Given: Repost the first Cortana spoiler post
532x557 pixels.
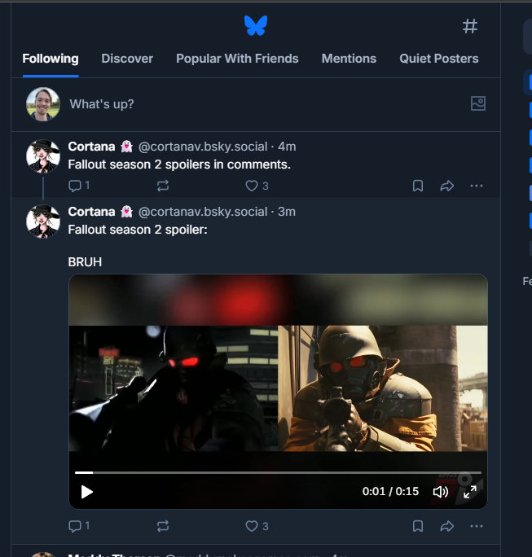Looking at the screenshot, I should 163,186.
